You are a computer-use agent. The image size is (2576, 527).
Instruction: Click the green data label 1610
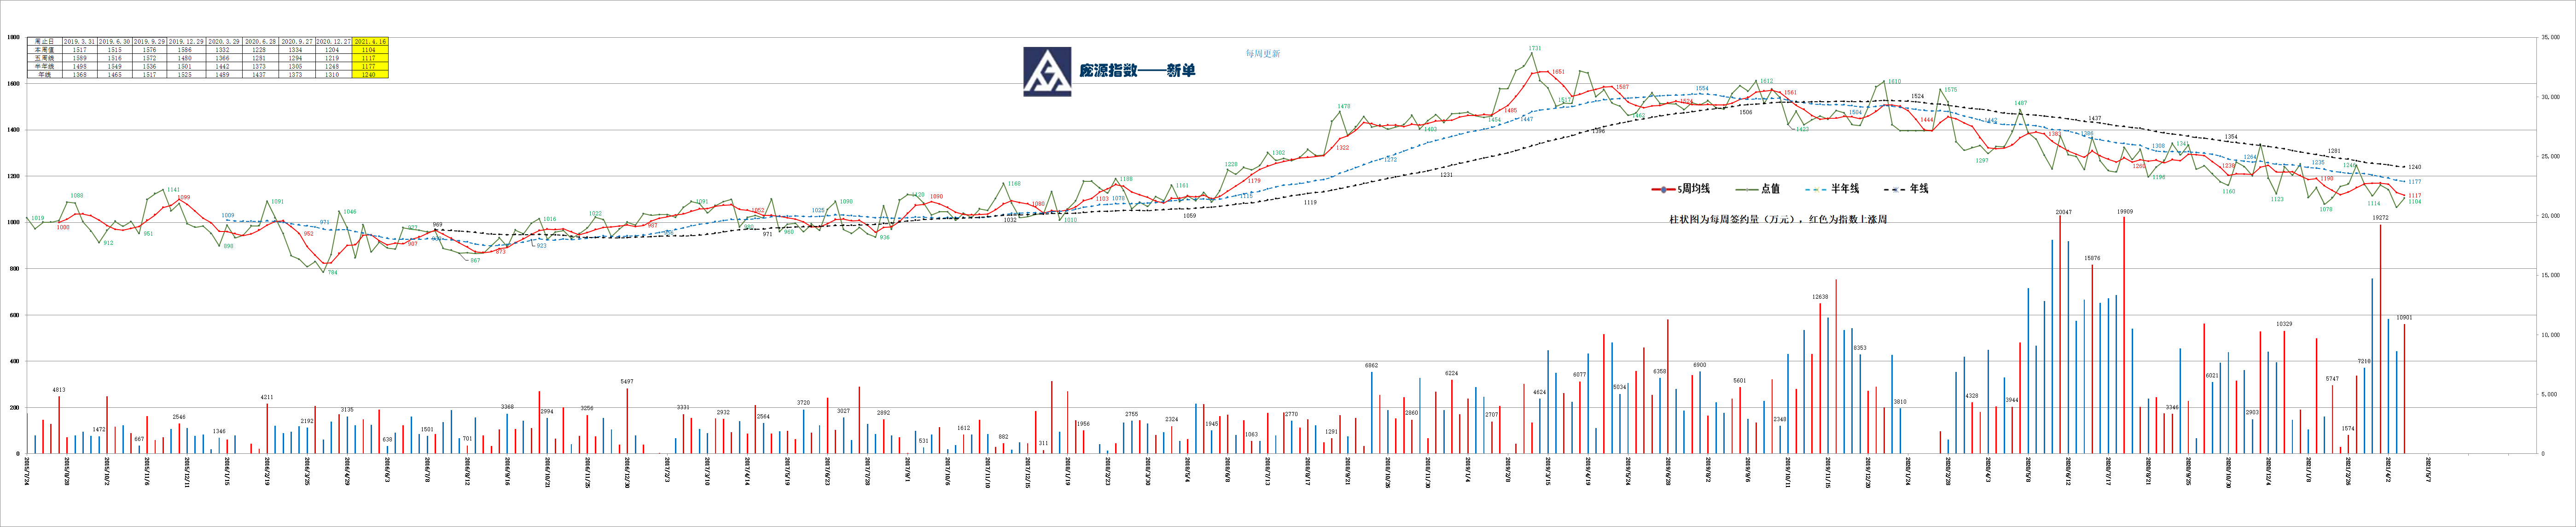tap(1895, 81)
